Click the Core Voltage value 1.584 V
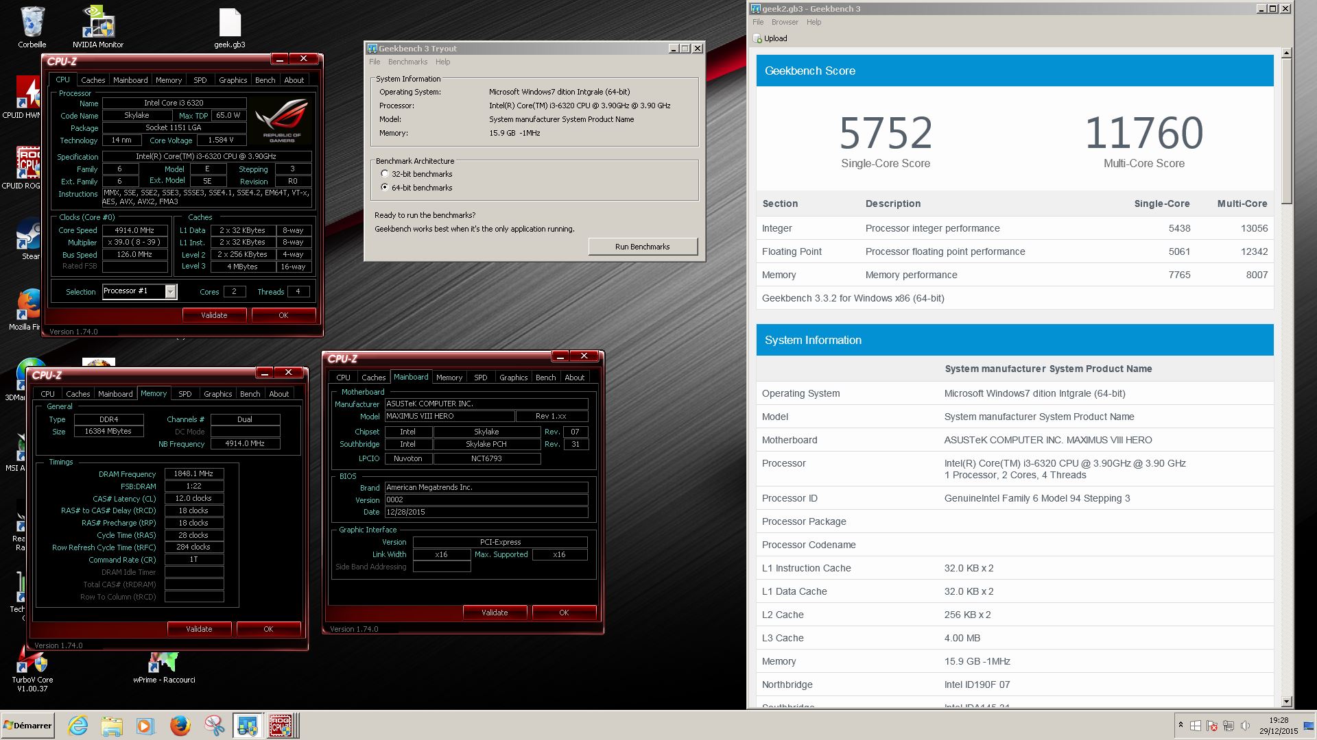The image size is (1317, 740). coord(221,140)
